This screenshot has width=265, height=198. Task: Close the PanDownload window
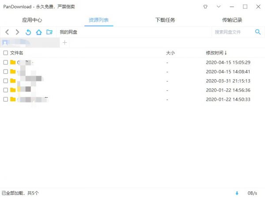pyautogui.click(x=258, y=7)
